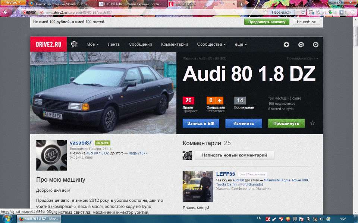Click the green Продвинуть button
Image resolution: width=358 pixels, height=223 pixels.
point(286,123)
